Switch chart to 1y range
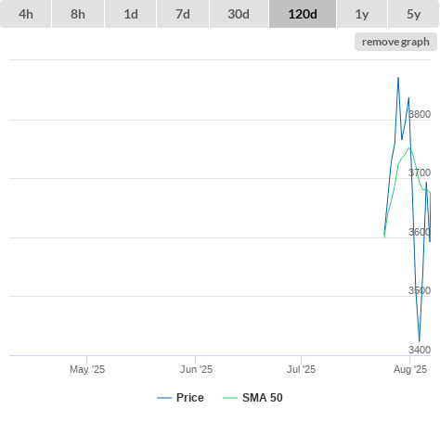The image size is (440, 422). (362, 14)
